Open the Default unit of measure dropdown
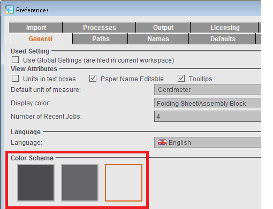This screenshot has width=273, height=209. [x=208, y=90]
